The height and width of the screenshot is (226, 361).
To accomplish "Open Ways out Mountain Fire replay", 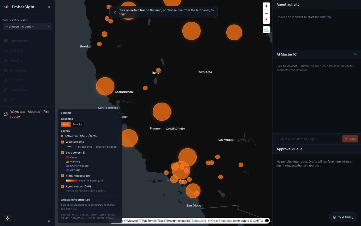I will [27, 114].
